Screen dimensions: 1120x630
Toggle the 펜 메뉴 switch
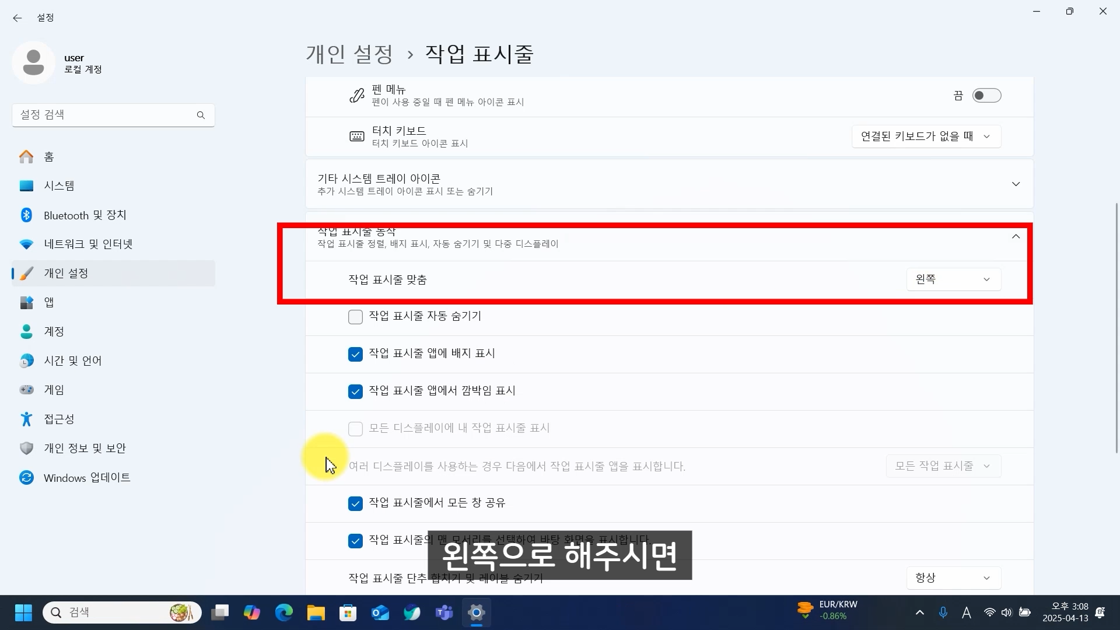pyautogui.click(x=986, y=96)
